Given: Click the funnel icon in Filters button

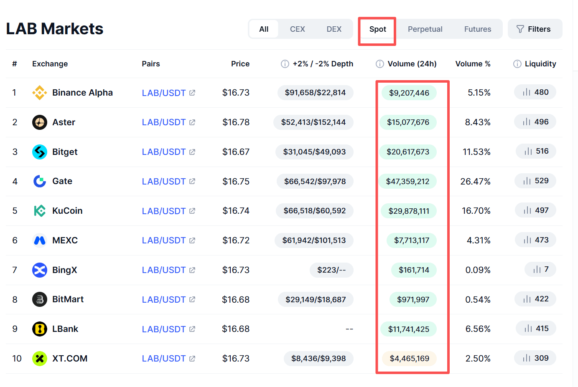Looking at the screenshot, I should tap(520, 29).
